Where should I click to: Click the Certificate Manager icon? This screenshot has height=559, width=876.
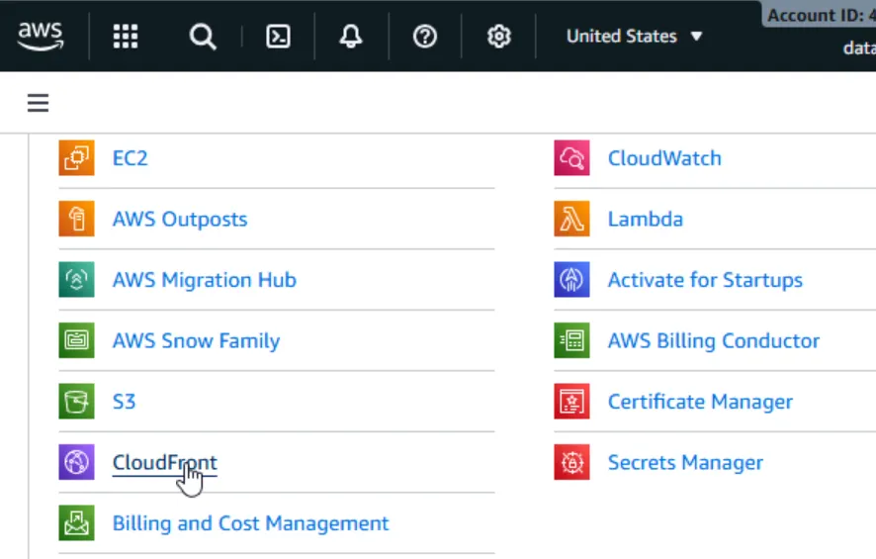(571, 401)
